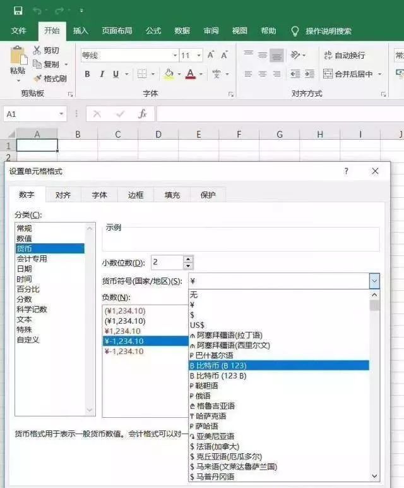Image resolution: width=404 pixels, height=488 pixels.
Task: Open the font color dropdown arrow
Action: coord(201,74)
